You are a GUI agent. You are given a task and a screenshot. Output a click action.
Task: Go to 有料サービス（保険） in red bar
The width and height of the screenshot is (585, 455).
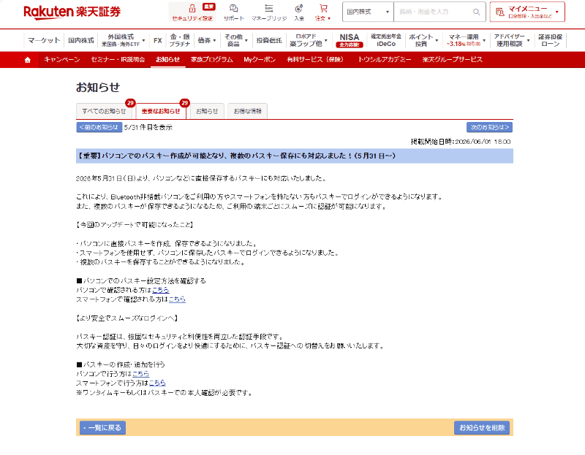[315, 60]
